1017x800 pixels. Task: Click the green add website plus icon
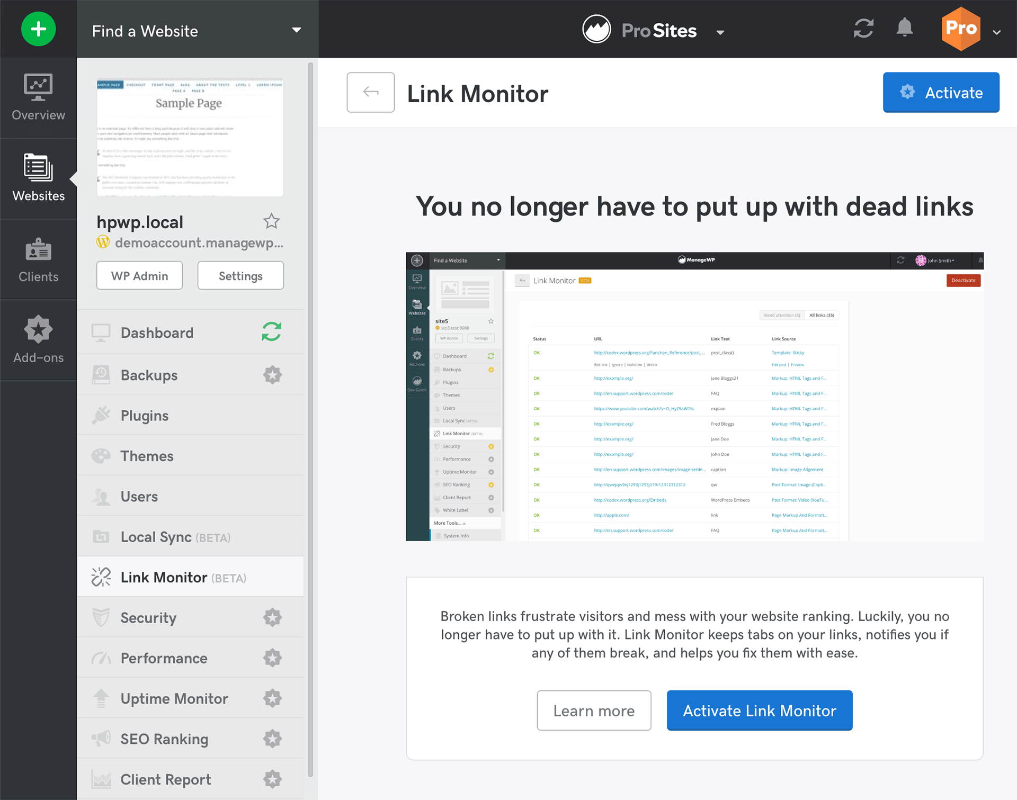click(x=38, y=29)
